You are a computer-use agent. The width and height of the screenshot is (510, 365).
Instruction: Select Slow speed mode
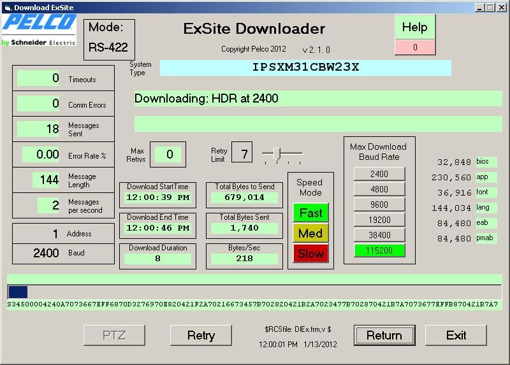coord(310,253)
